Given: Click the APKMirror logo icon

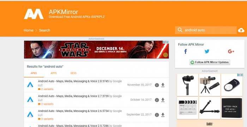Looking at the screenshot, I should 34,14.
